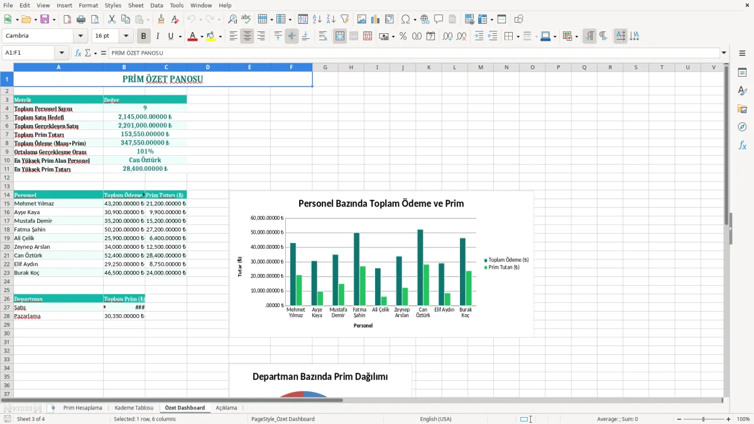
Task: Open Currency format dropdown arrow
Action: 393,36
